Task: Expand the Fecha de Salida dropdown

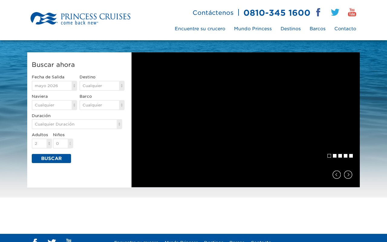Action: point(54,86)
